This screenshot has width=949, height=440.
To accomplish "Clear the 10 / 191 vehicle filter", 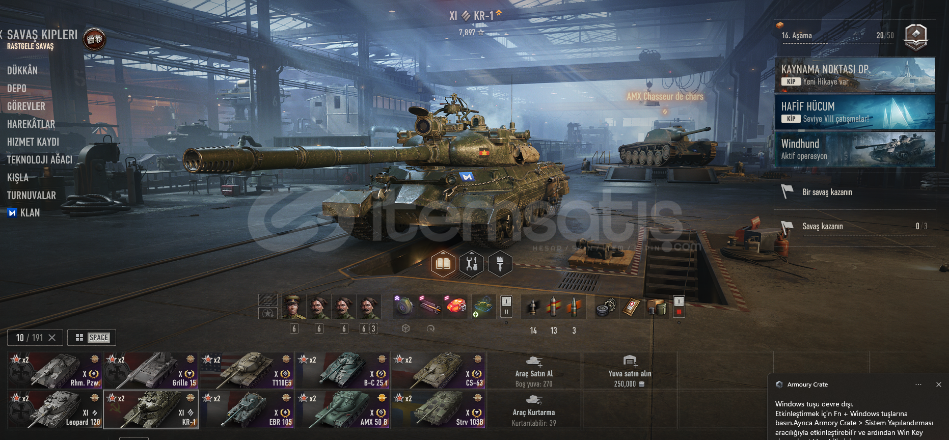I will click(x=52, y=338).
